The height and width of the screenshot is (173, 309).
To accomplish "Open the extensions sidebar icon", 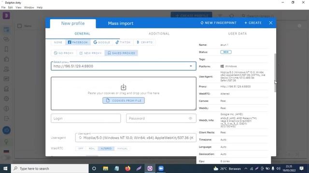I will 6,59.
